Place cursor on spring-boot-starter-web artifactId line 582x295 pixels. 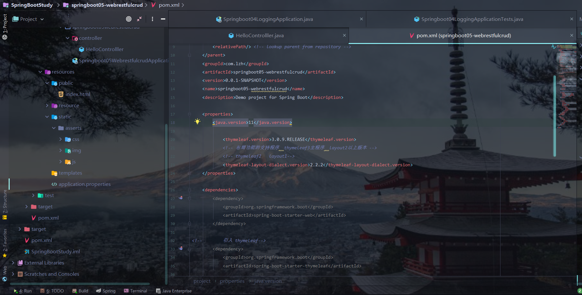pyautogui.click(x=284, y=215)
